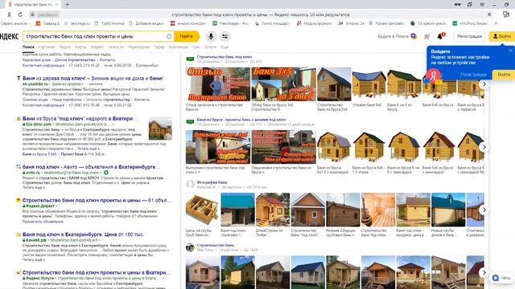Open the chats icon at bottom right
The image size is (515, 289).
(x=502, y=278)
